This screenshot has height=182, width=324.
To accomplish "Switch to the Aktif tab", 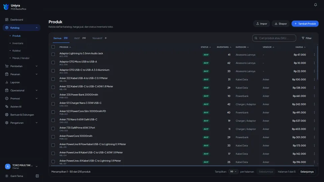I will (x=80, y=38).
